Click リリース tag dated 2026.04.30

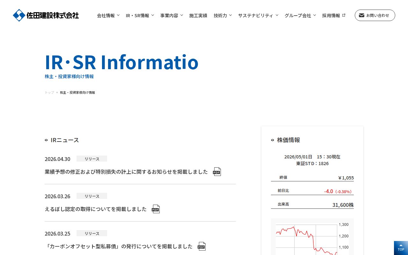click(92, 159)
